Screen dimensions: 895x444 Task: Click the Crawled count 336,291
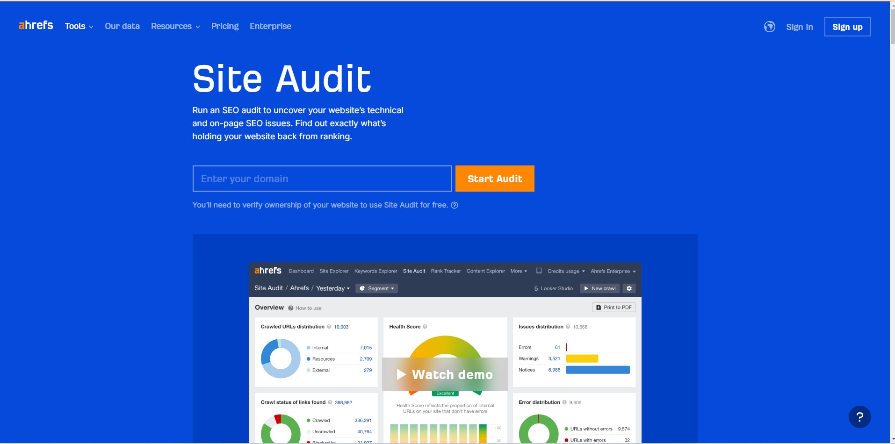pos(363,421)
